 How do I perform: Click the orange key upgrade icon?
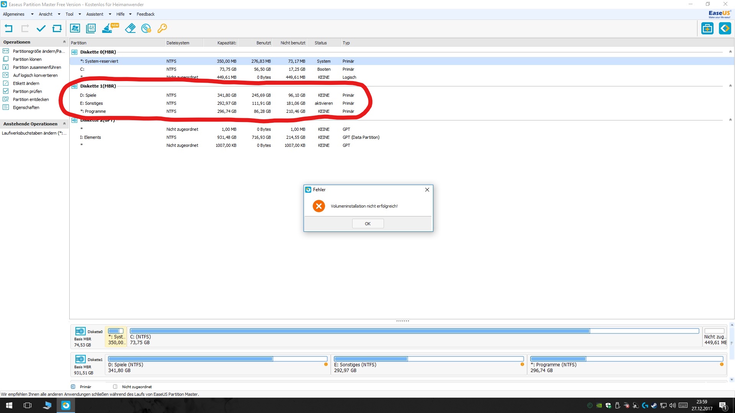click(x=162, y=28)
